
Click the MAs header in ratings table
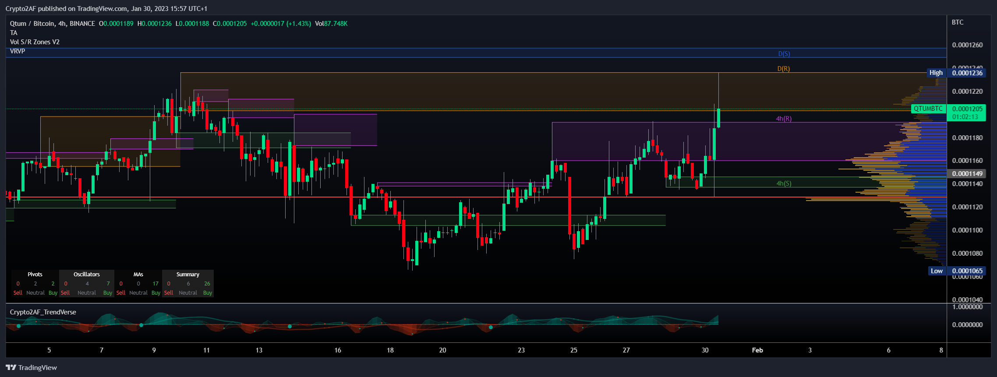[138, 275]
